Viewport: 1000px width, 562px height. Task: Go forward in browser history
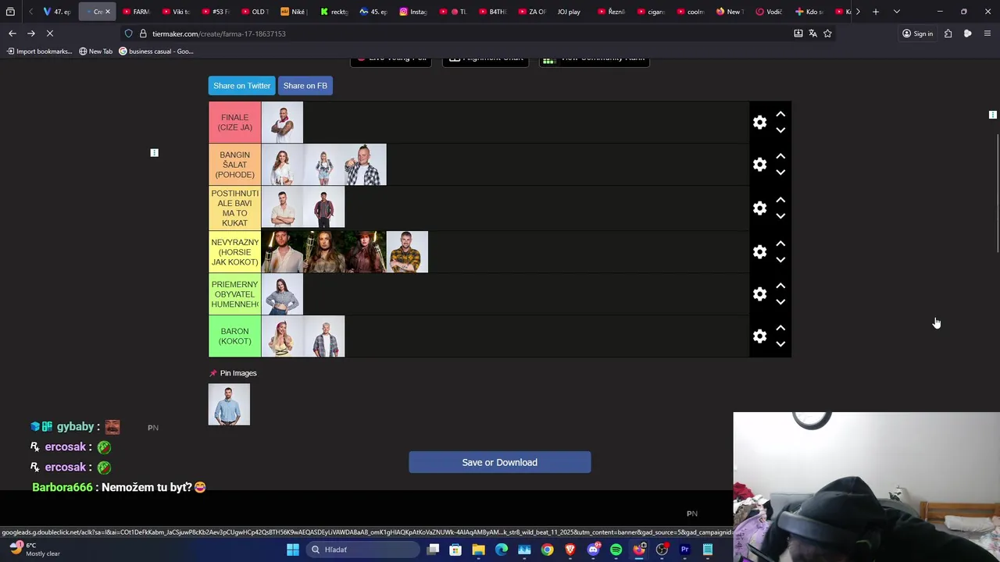(x=31, y=34)
